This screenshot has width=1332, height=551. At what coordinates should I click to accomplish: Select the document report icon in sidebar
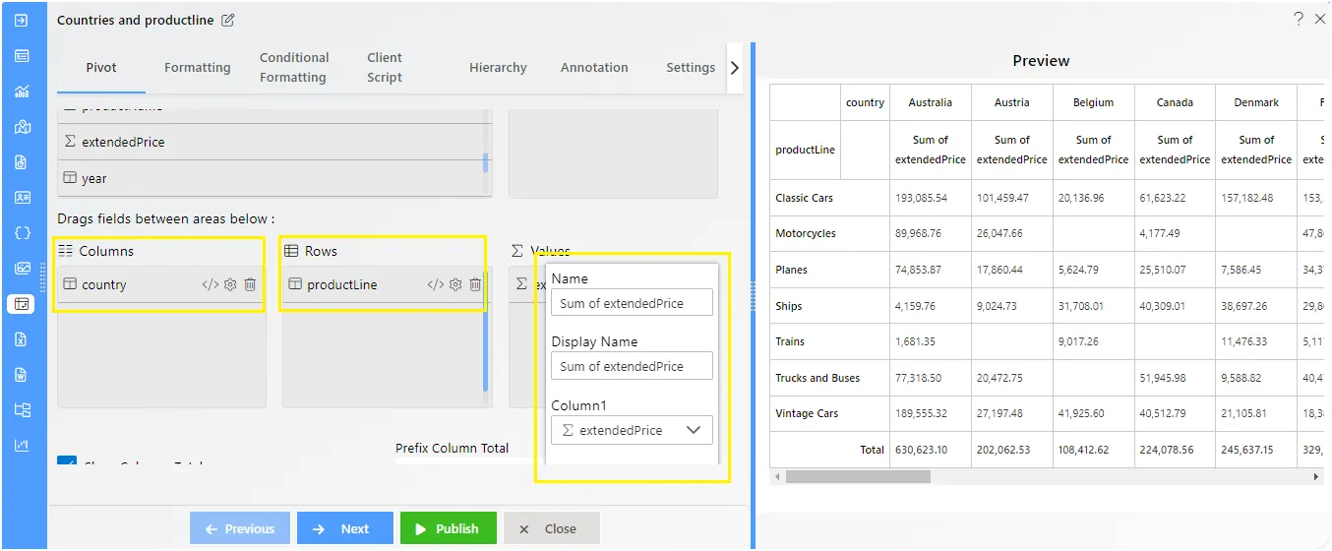(x=22, y=162)
